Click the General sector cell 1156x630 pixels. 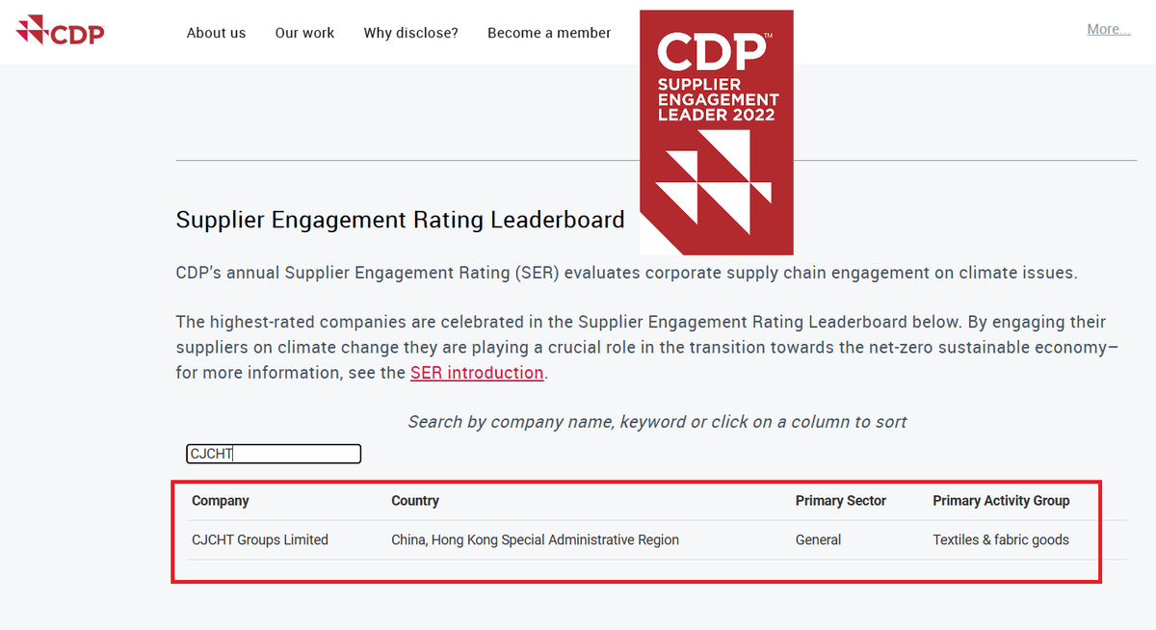818,540
